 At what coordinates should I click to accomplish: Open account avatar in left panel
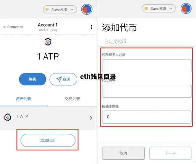[87, 10]
